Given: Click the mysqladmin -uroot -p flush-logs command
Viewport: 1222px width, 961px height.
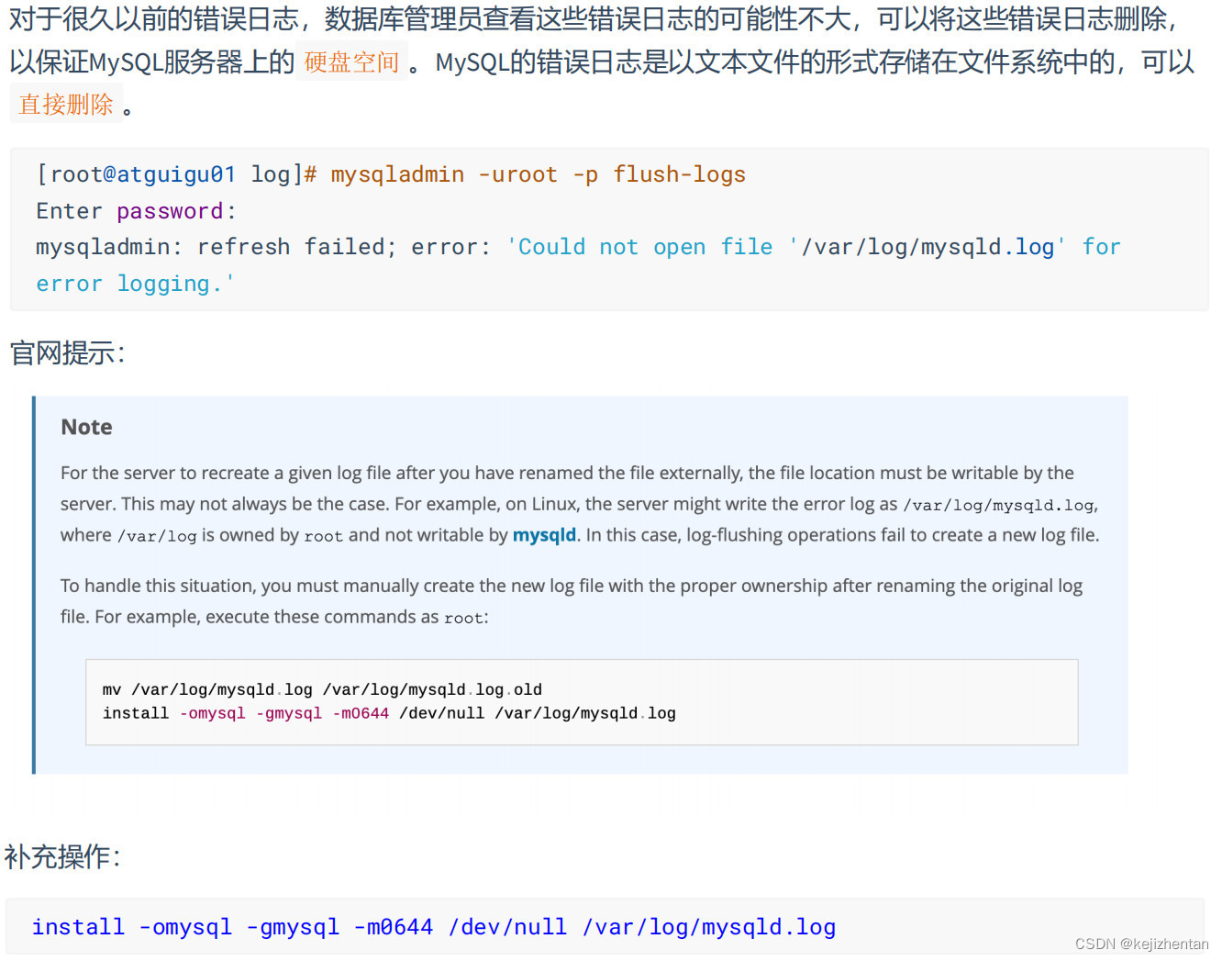Looking at the screenshot, I should (x=538, y=174).
